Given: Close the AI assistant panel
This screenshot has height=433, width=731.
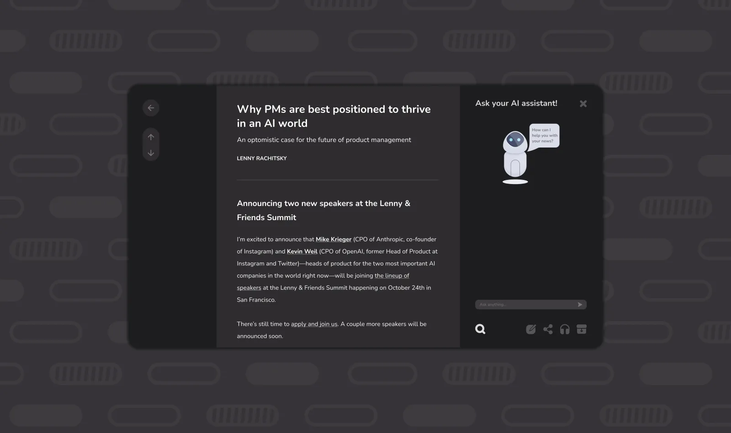Looking at the screenshot, I should (x=583, y=104).
